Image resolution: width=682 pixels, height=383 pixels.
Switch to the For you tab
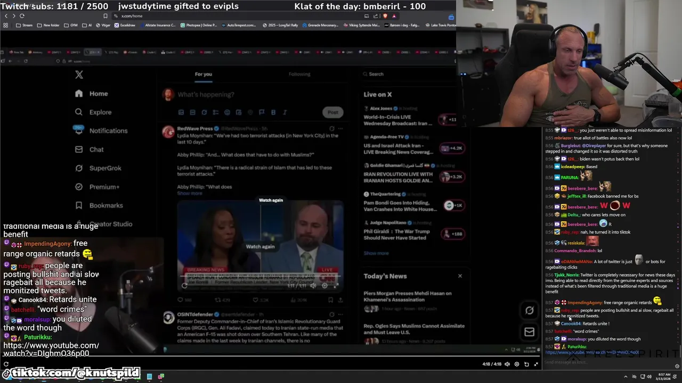(203, 74)
